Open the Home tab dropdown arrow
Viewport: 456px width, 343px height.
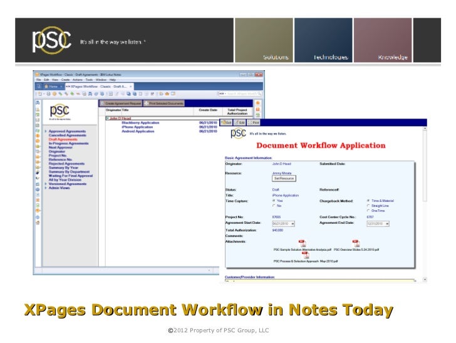click(x=61, y=87)
